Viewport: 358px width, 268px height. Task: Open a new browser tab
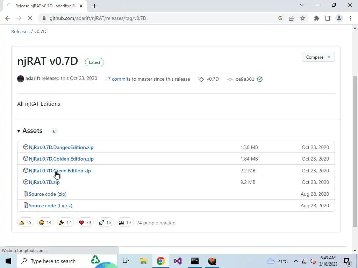(94, 6)
